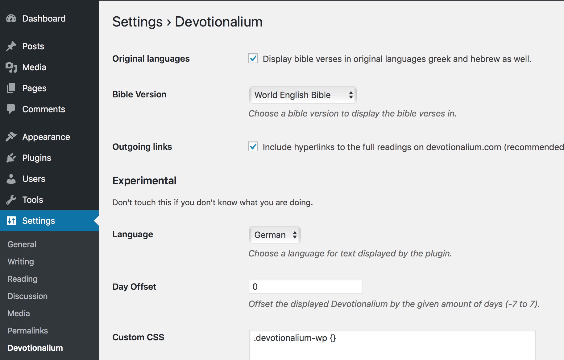The image size is (564, 360).
Task: Click the 'Display bible verses in original languages' label
Action: pyautogui.click(x=397, y=59)
